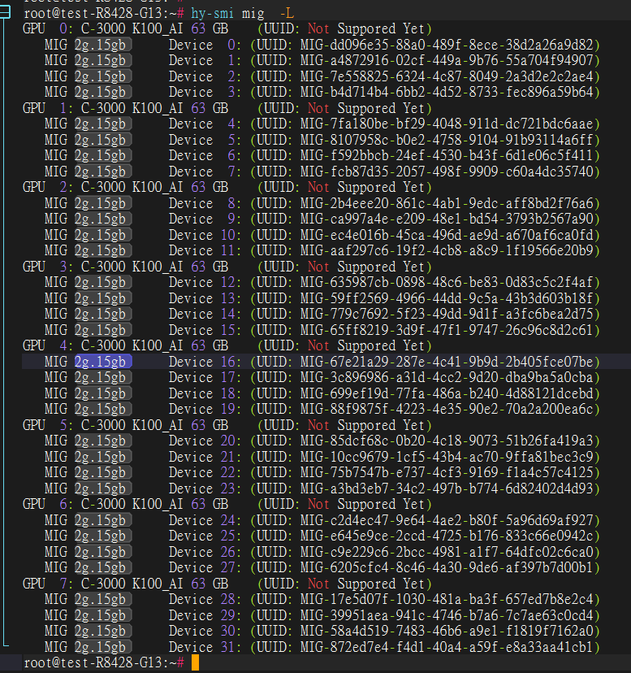Click UUID MIG-c2d4ec47-9e64-4ae2-b80f-5a96d69af927
The height and width of the screenshot is (673, 631).
tap(447, 521)
